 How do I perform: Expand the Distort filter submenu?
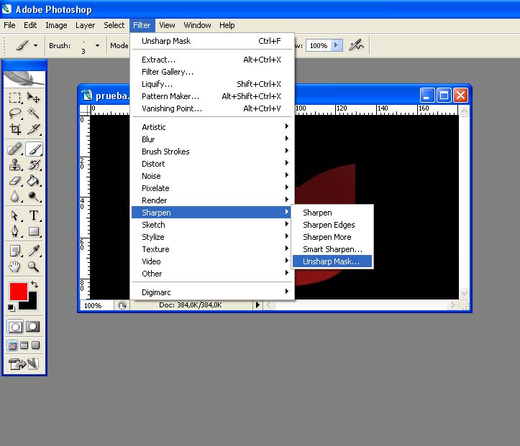click(x=211, y=164)
